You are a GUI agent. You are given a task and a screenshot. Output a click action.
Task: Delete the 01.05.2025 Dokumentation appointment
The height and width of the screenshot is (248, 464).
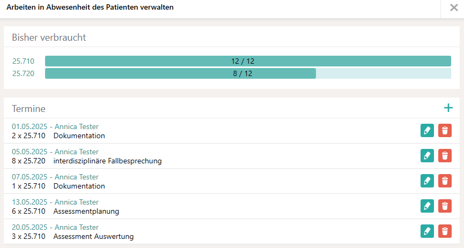click(445, 131)
